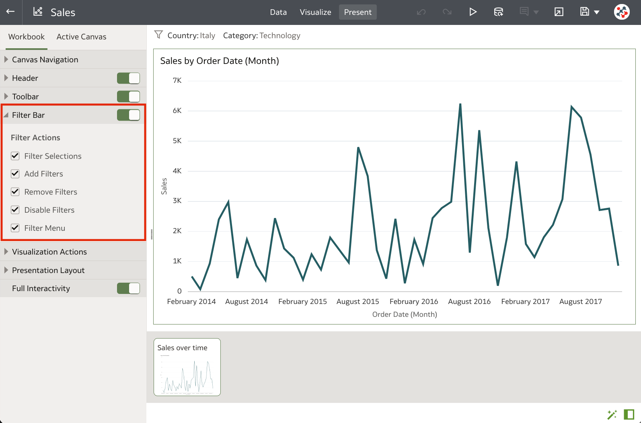Click the August 2017 axis label

[x=581, y=302]
